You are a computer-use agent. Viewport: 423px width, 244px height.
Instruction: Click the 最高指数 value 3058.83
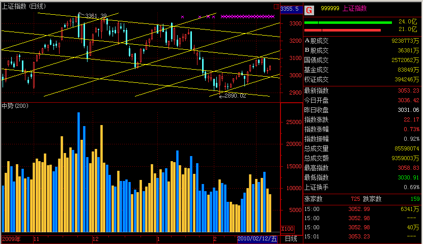pyautogui.click(x=408, y=168)
